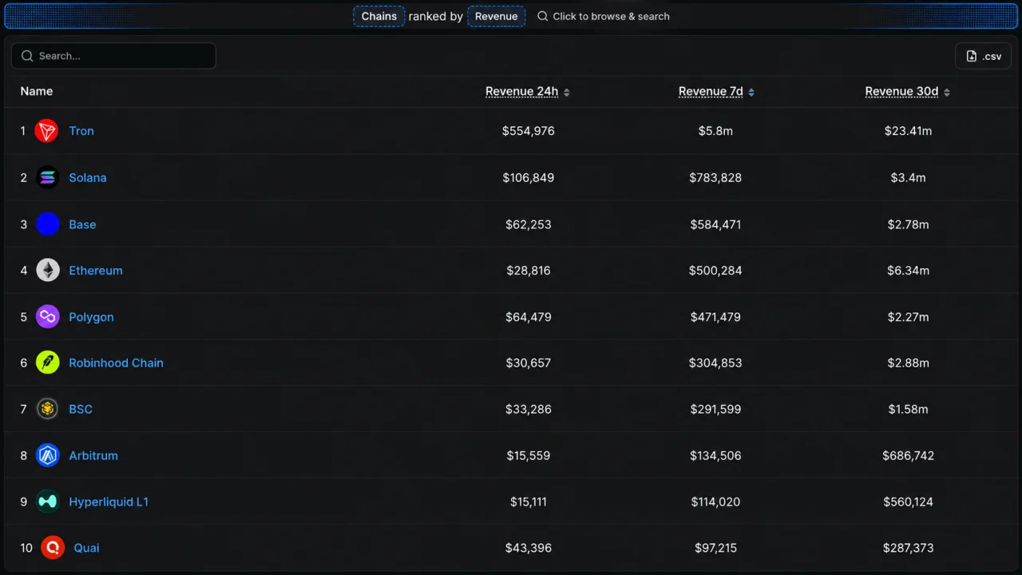This screenshot has height=575, width=1022.
Task: Sort by Revenue 30d column header
Action: tap(901, 92)
